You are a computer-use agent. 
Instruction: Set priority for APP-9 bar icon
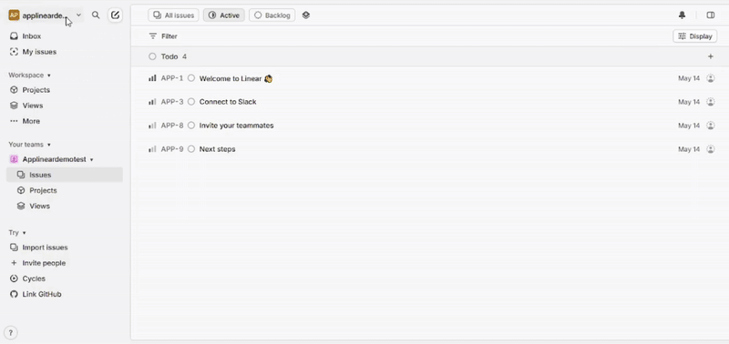(152, 149)
